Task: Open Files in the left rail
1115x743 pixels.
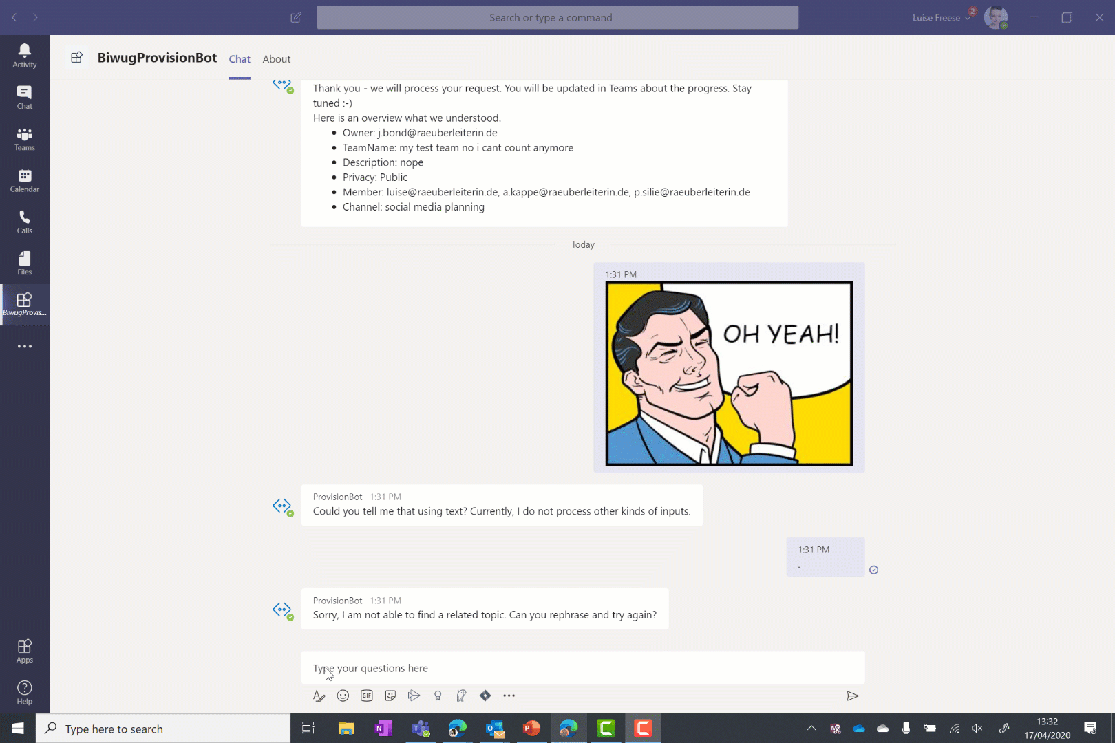Action: [25, 263]
